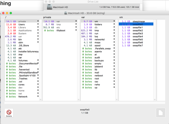Select the .Trashes folder
169x124 pixels.
22,79
